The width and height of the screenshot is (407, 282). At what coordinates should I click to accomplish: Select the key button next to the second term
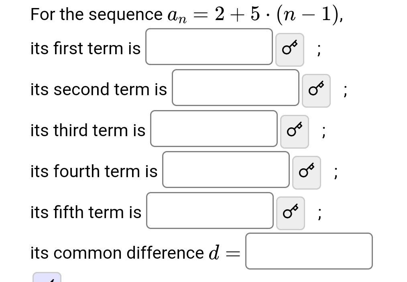point(316,90)
